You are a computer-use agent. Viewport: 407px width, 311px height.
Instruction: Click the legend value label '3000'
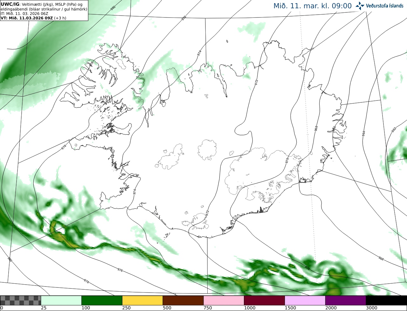[x=371, y=308]
